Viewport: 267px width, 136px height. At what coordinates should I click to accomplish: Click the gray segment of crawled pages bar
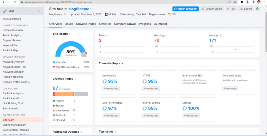pos(81,94)
